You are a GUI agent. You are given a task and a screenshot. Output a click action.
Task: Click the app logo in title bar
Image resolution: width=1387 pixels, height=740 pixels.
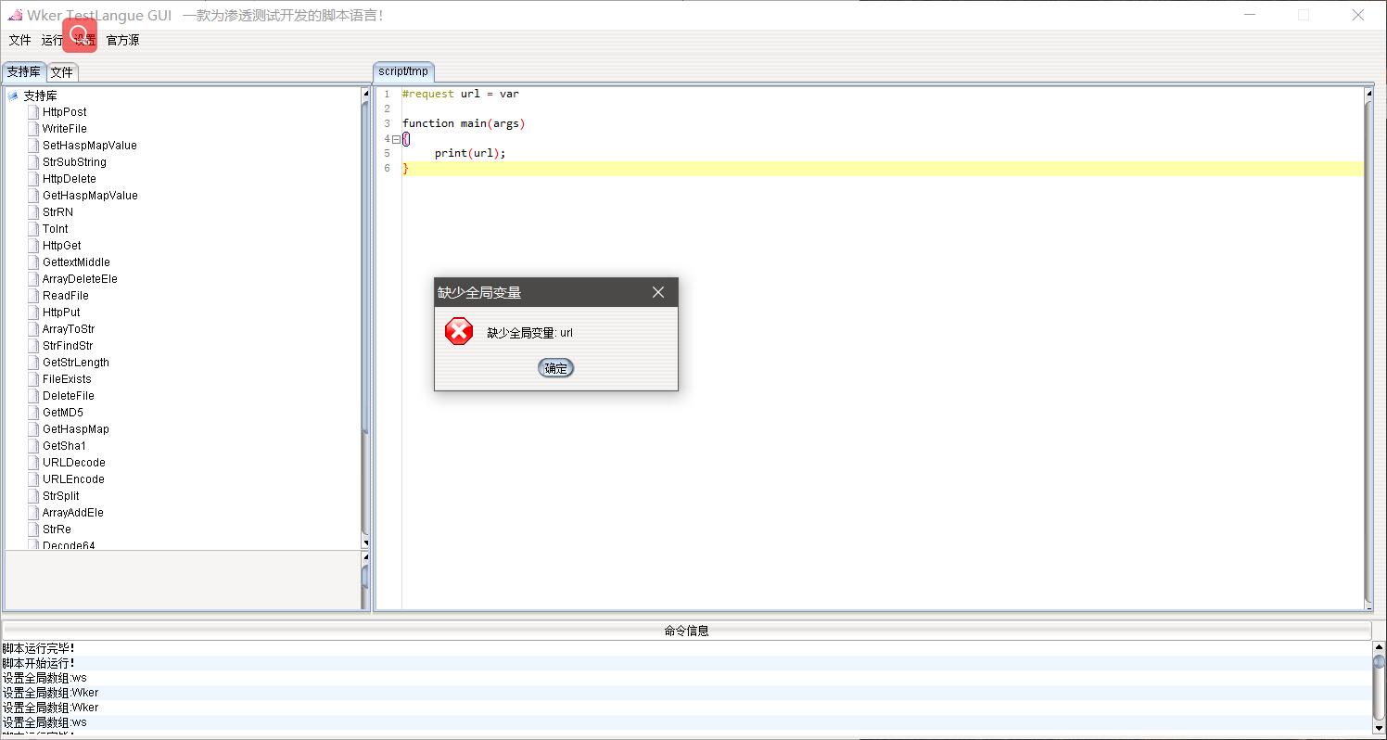coord(15,15)
